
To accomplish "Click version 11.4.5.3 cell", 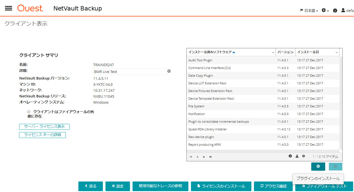I will pos(283,68).
